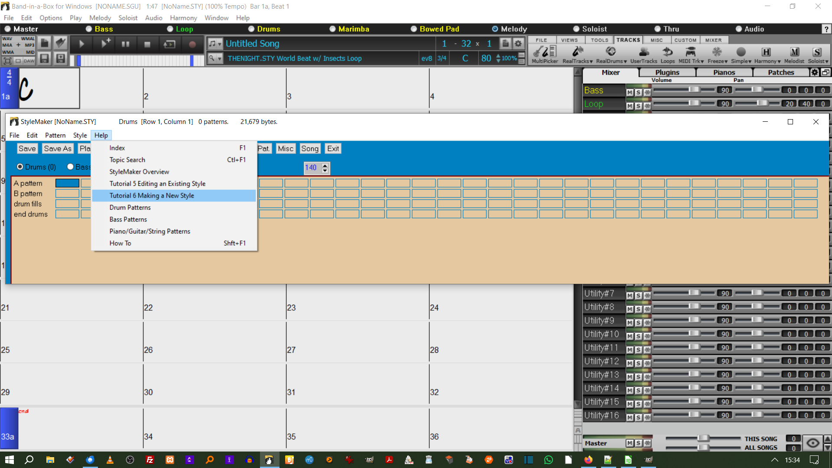This screenshot has width=832, height=468.
Task: Click the StyleMaker Misc button
Action: pos(286,149)
